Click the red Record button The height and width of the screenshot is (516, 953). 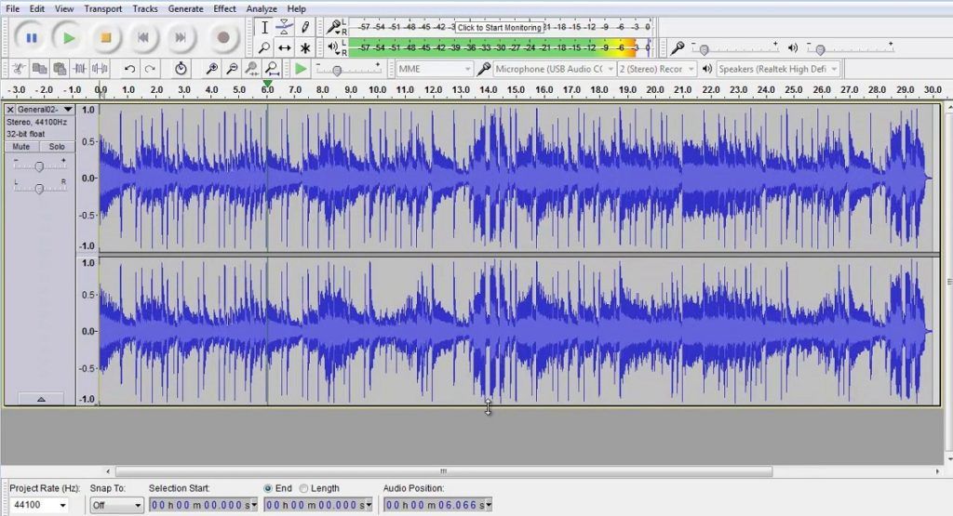coord(223,38)
